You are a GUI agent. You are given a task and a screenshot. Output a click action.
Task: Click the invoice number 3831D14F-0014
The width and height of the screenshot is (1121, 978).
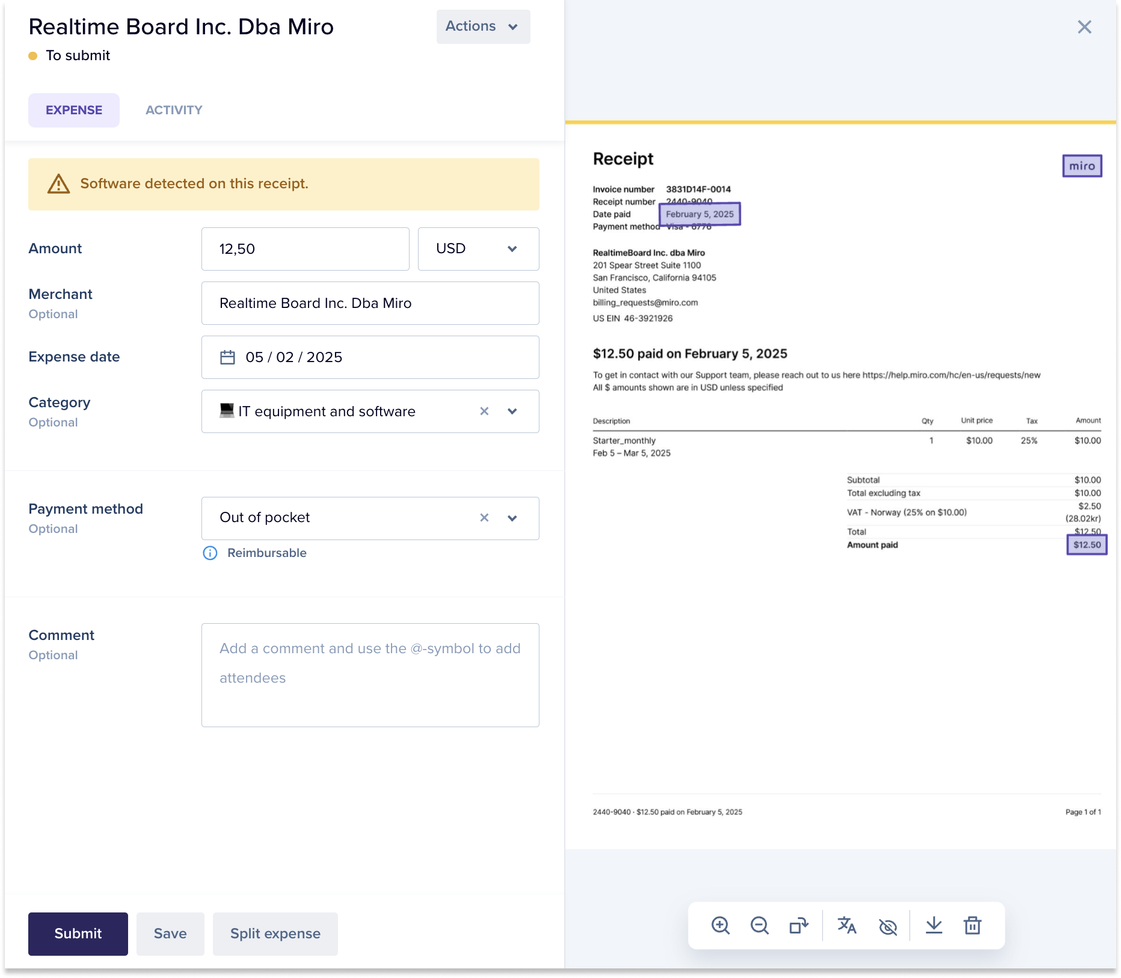[698, 189]
